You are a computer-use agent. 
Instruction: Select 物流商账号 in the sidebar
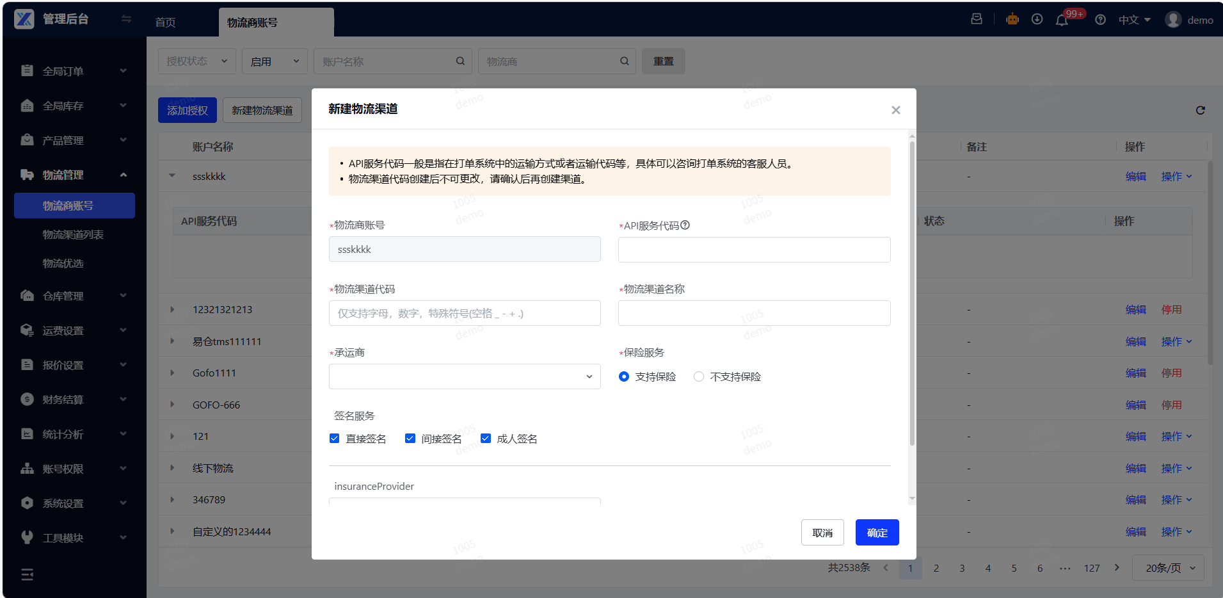(x=75, y=206)
